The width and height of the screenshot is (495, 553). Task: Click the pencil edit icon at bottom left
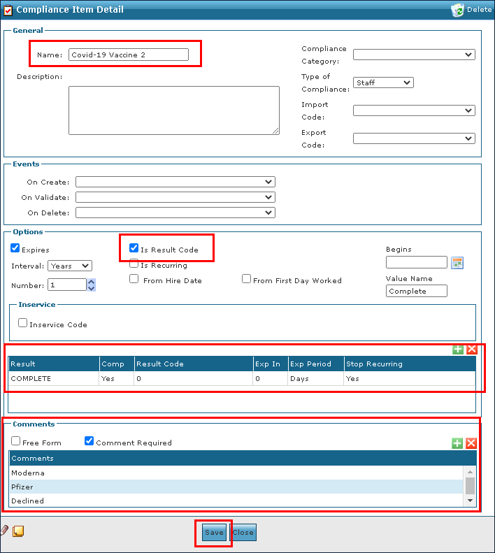tap(5, 531)
